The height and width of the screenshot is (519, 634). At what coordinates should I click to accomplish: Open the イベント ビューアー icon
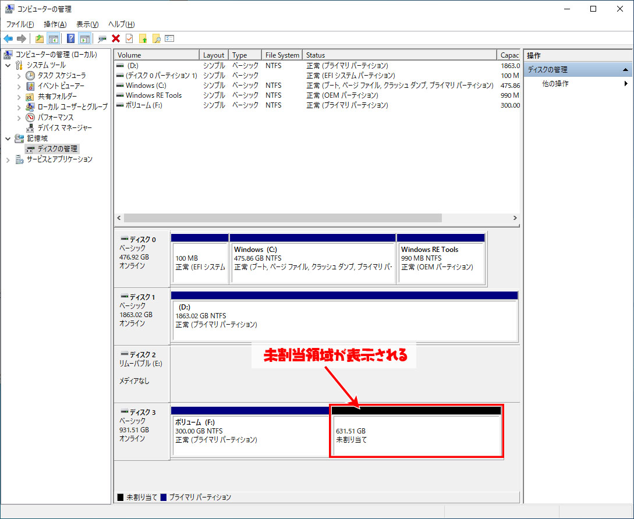coord(30,86)
